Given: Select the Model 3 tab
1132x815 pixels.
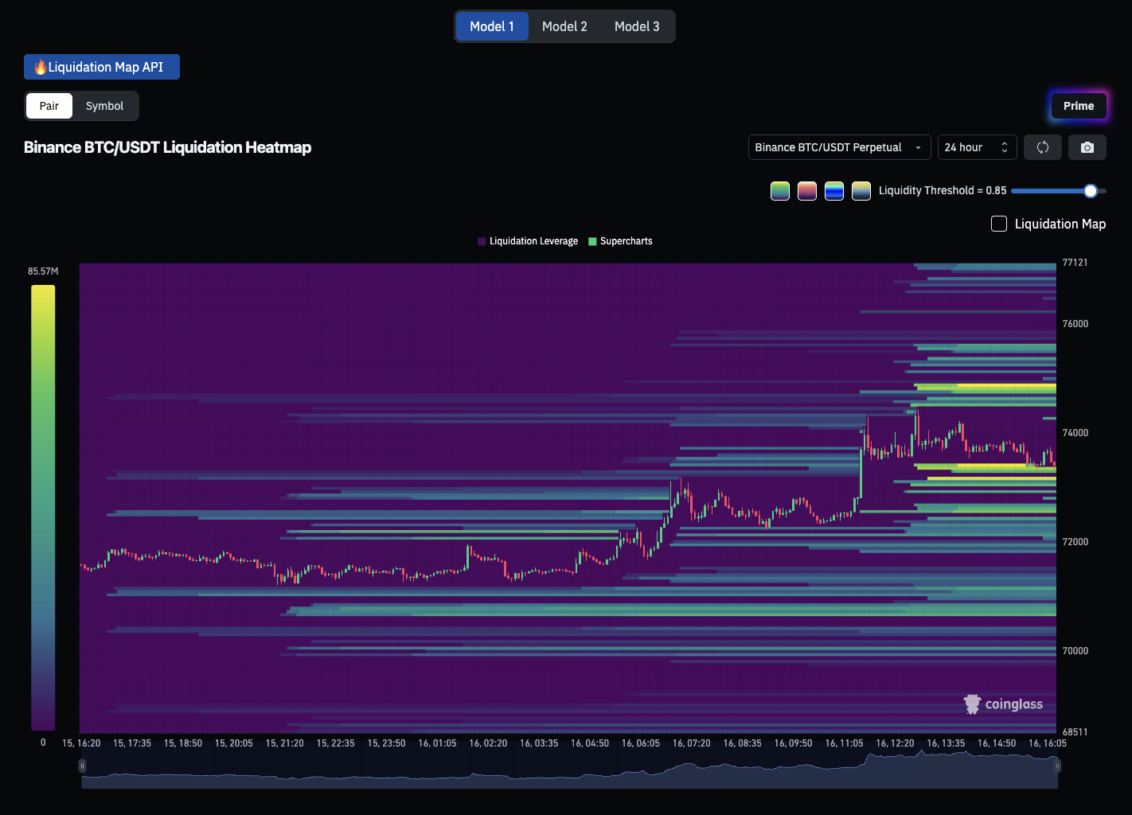Looking at the screenshot, I should click(637, 26).
